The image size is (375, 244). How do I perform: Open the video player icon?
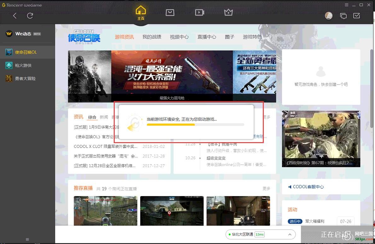199,12
